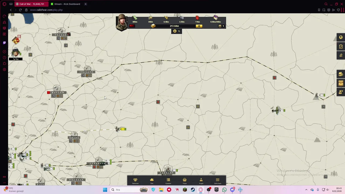Open Minecraft block icon in taskbar
This screenshot has width=345, height=194.
pos(185,190)
